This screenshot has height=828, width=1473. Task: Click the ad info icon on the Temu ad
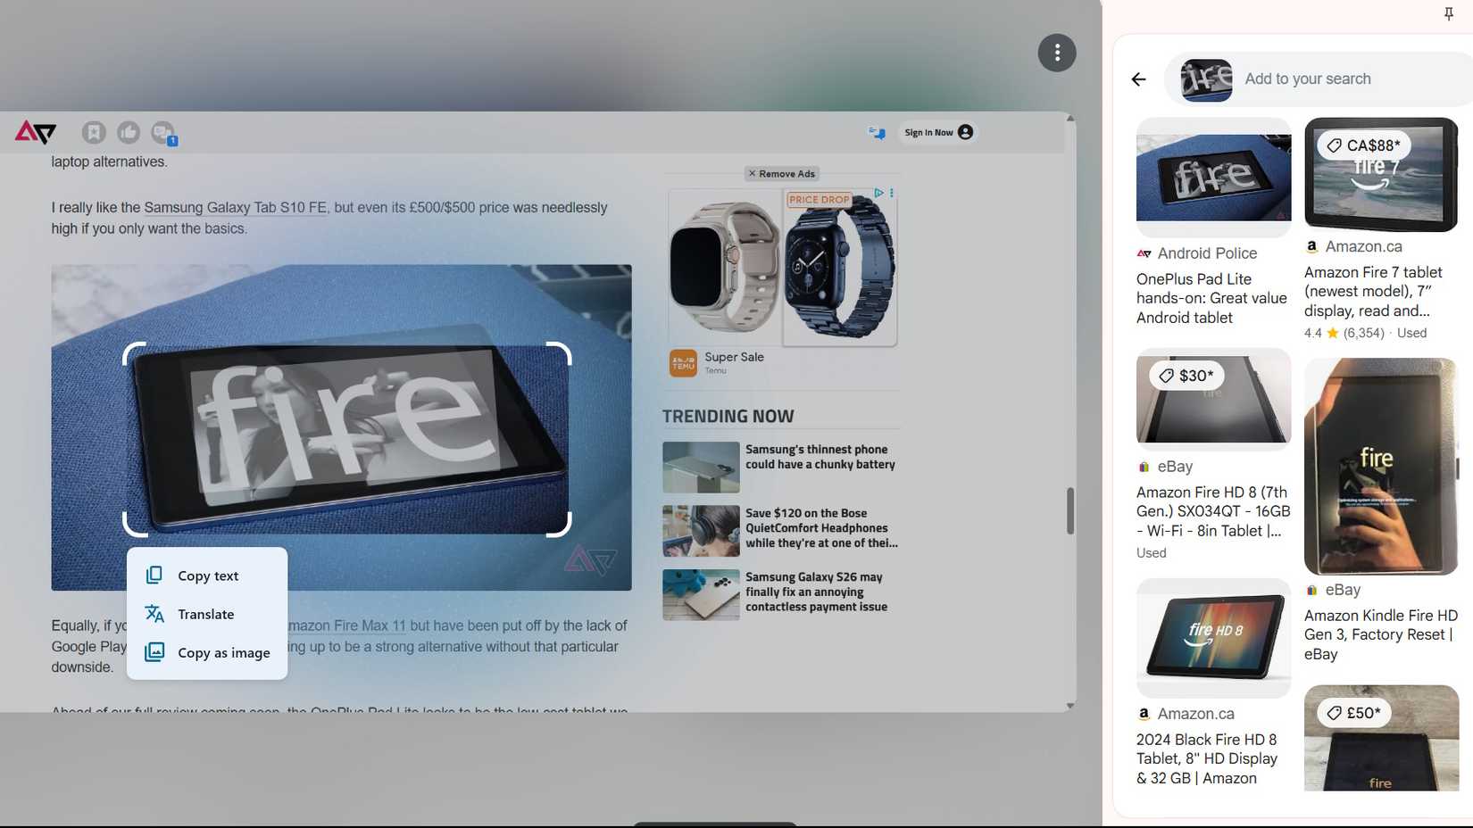(x=878, y=193)
